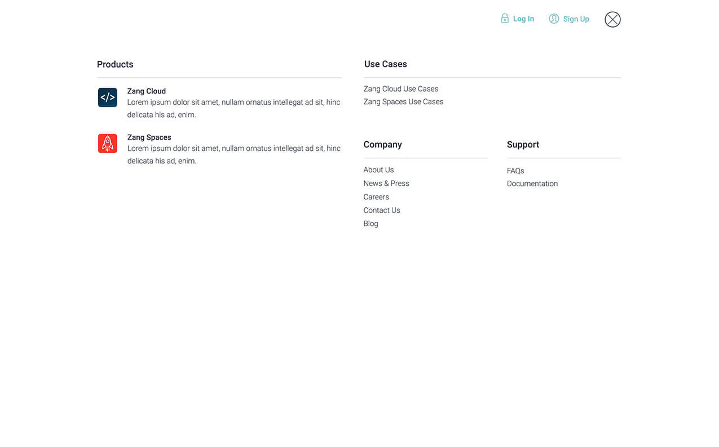The image size is (719, 447).
Task: Read the Blog
Action: [370, 223]
